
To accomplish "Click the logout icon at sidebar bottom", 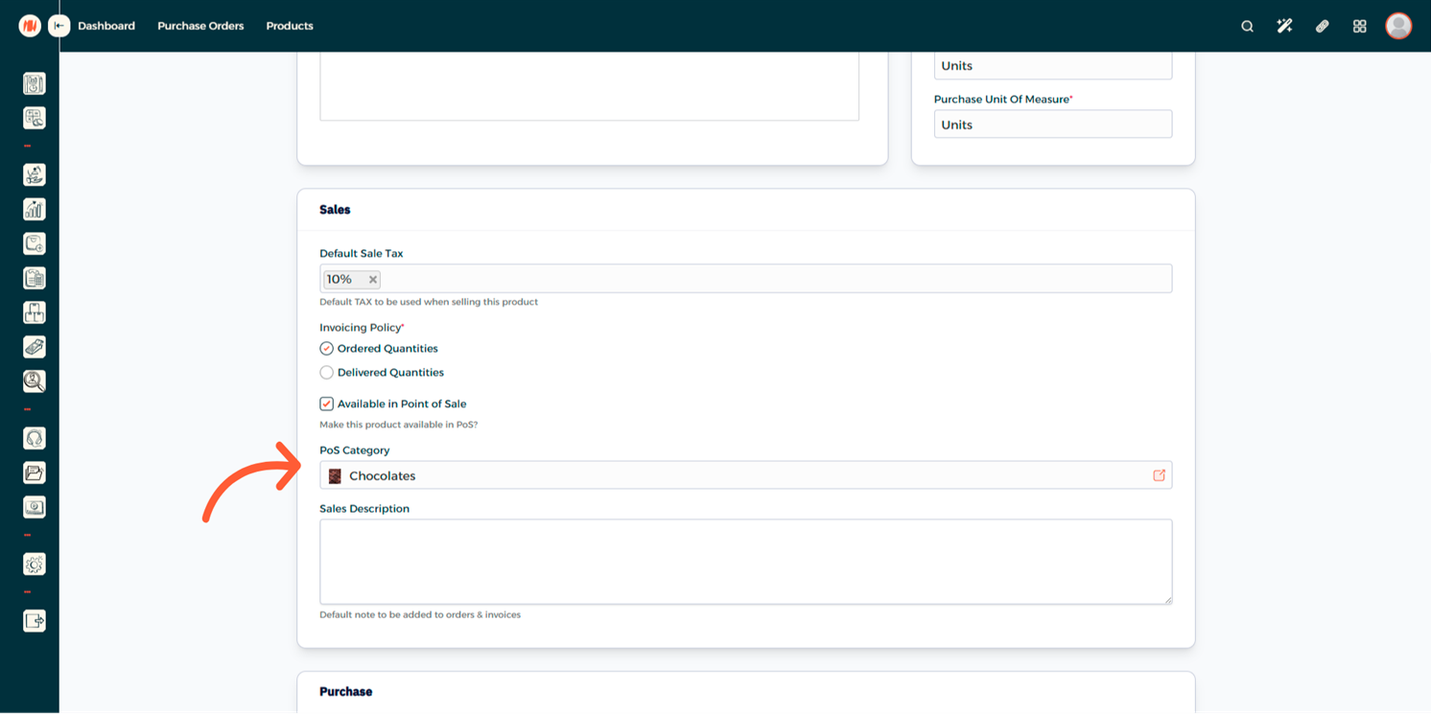I will point(35,621).
